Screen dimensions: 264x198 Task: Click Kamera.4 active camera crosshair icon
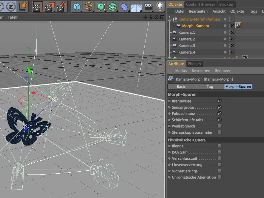(x=233, y=52)
